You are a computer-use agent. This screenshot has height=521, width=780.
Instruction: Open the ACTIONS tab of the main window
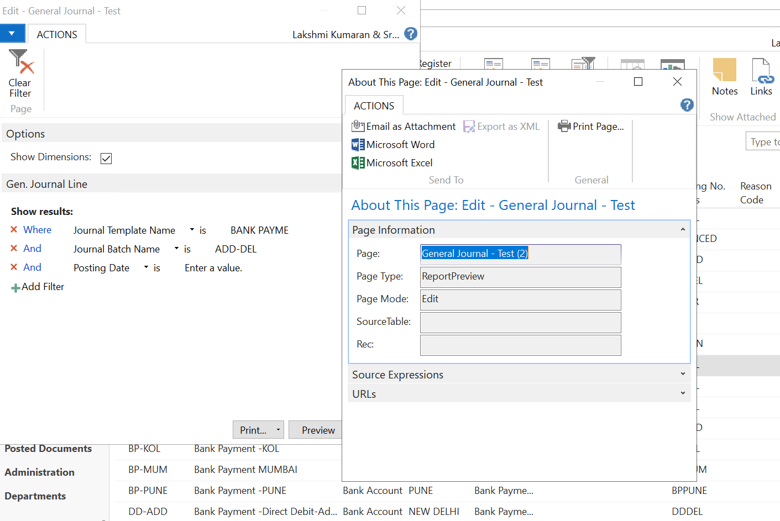(x=56, y=34)
